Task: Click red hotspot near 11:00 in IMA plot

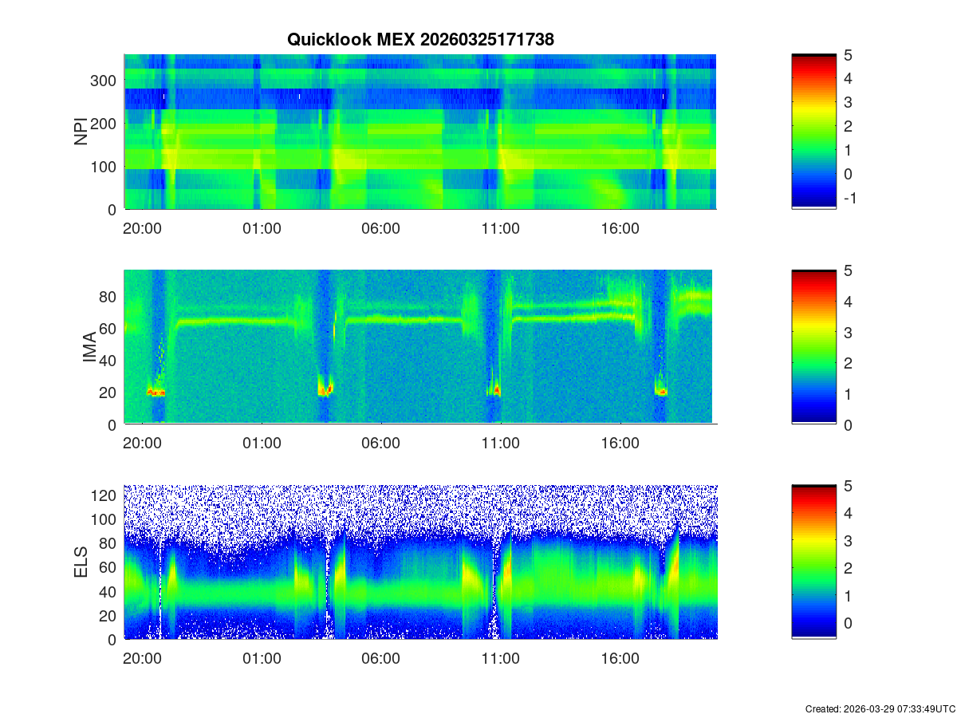Action: 496,391
